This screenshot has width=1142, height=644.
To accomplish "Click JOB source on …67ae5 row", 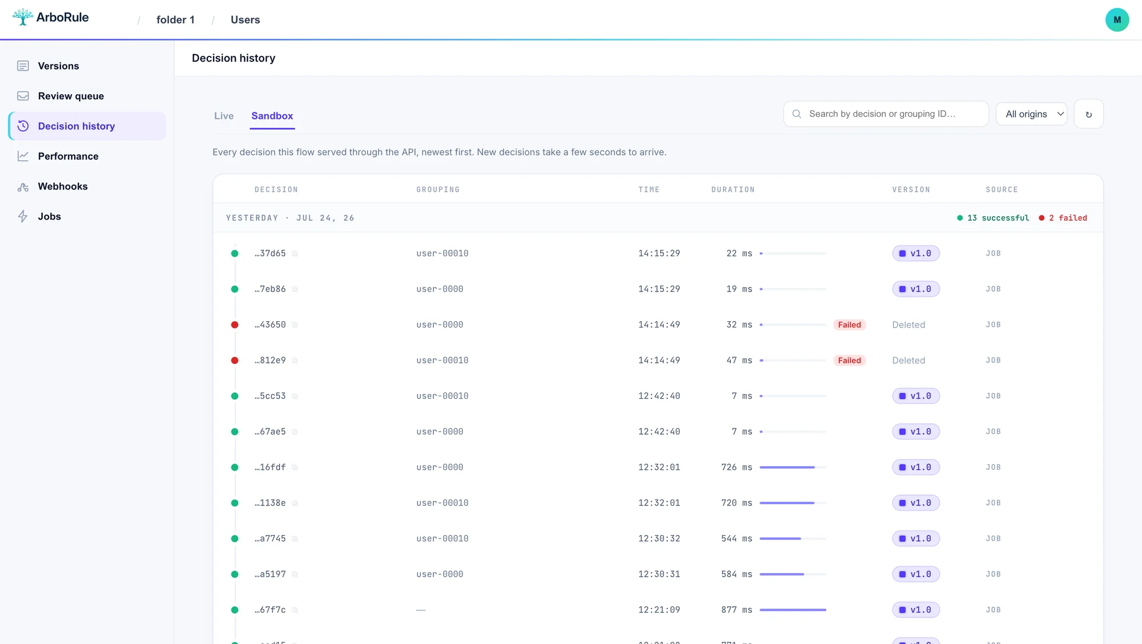I will point(993,432).
